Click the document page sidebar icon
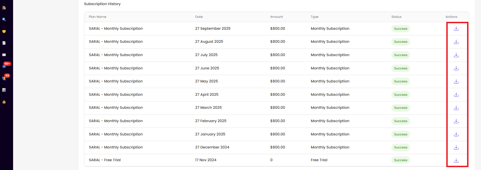 coord(4,43)
